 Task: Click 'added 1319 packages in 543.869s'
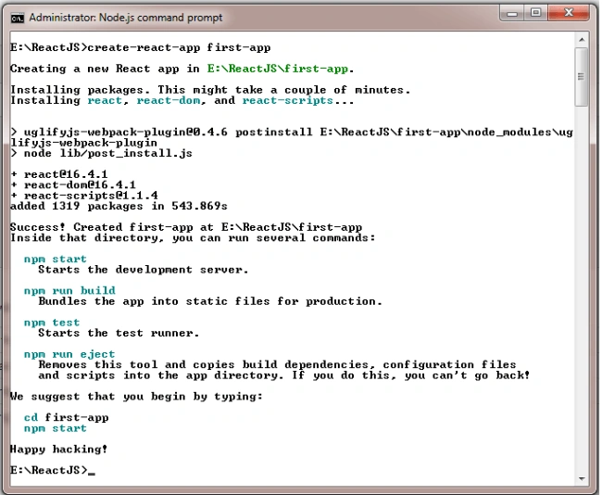click(119, 206)
